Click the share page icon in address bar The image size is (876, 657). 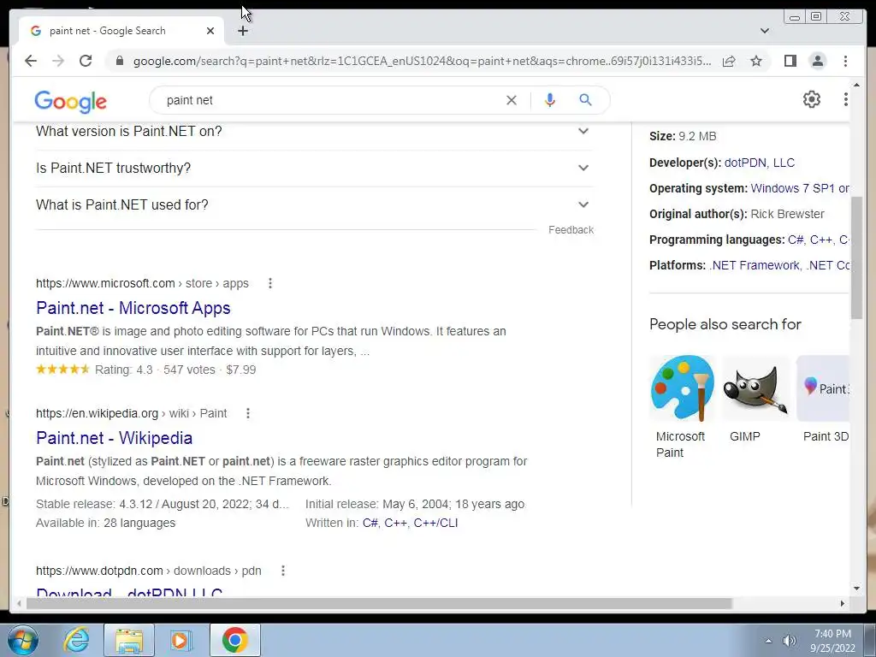point(729,61)
